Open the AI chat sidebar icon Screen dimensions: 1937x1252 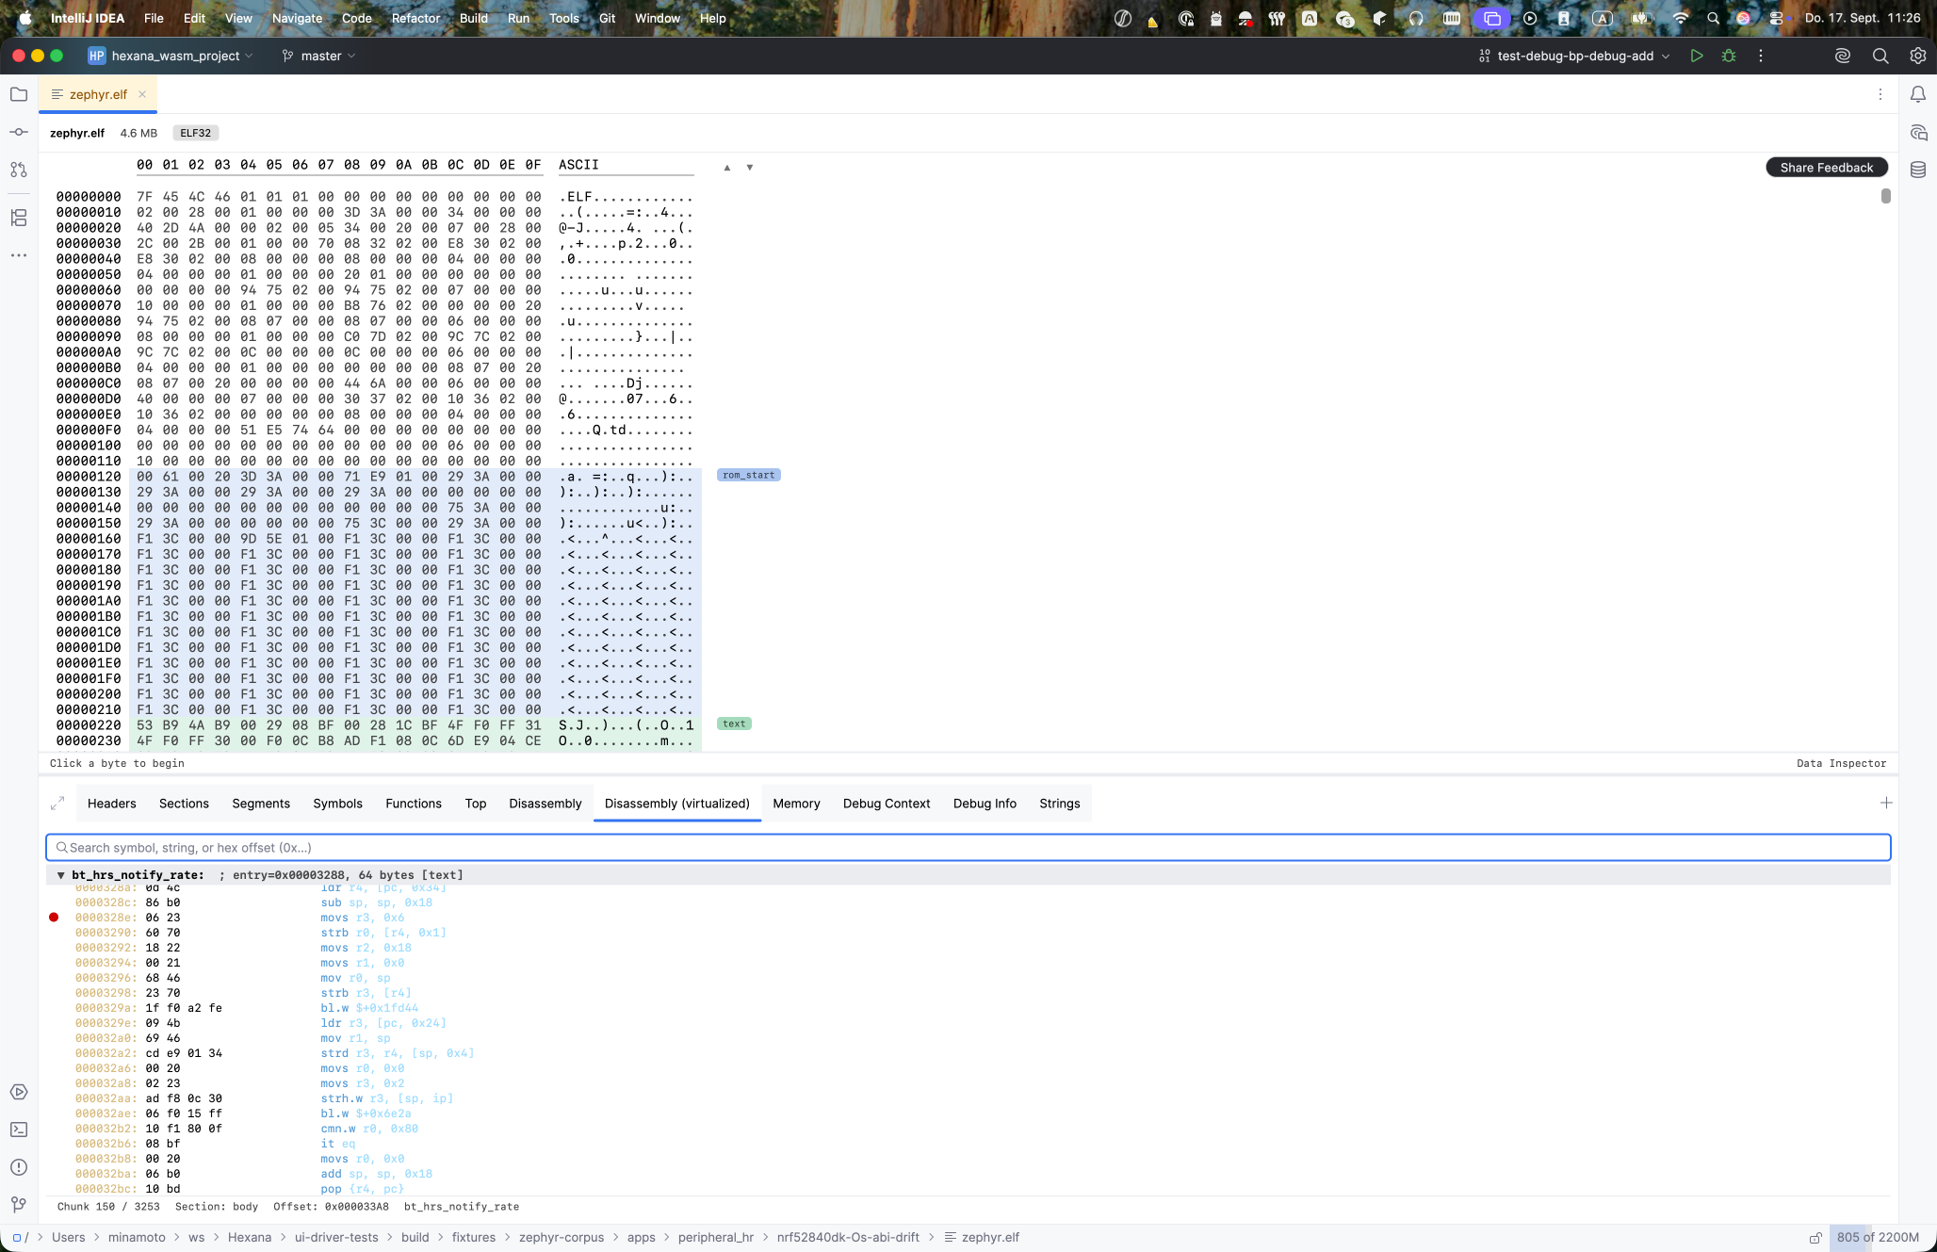coord(1918,132)
